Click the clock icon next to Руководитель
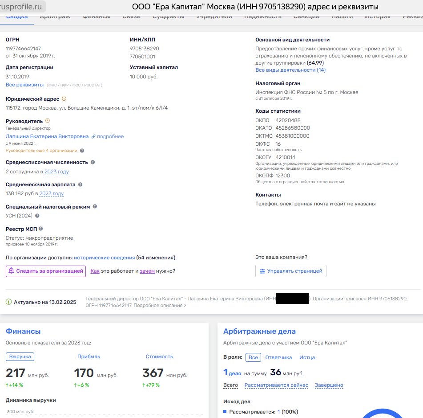 pos(48,121)
